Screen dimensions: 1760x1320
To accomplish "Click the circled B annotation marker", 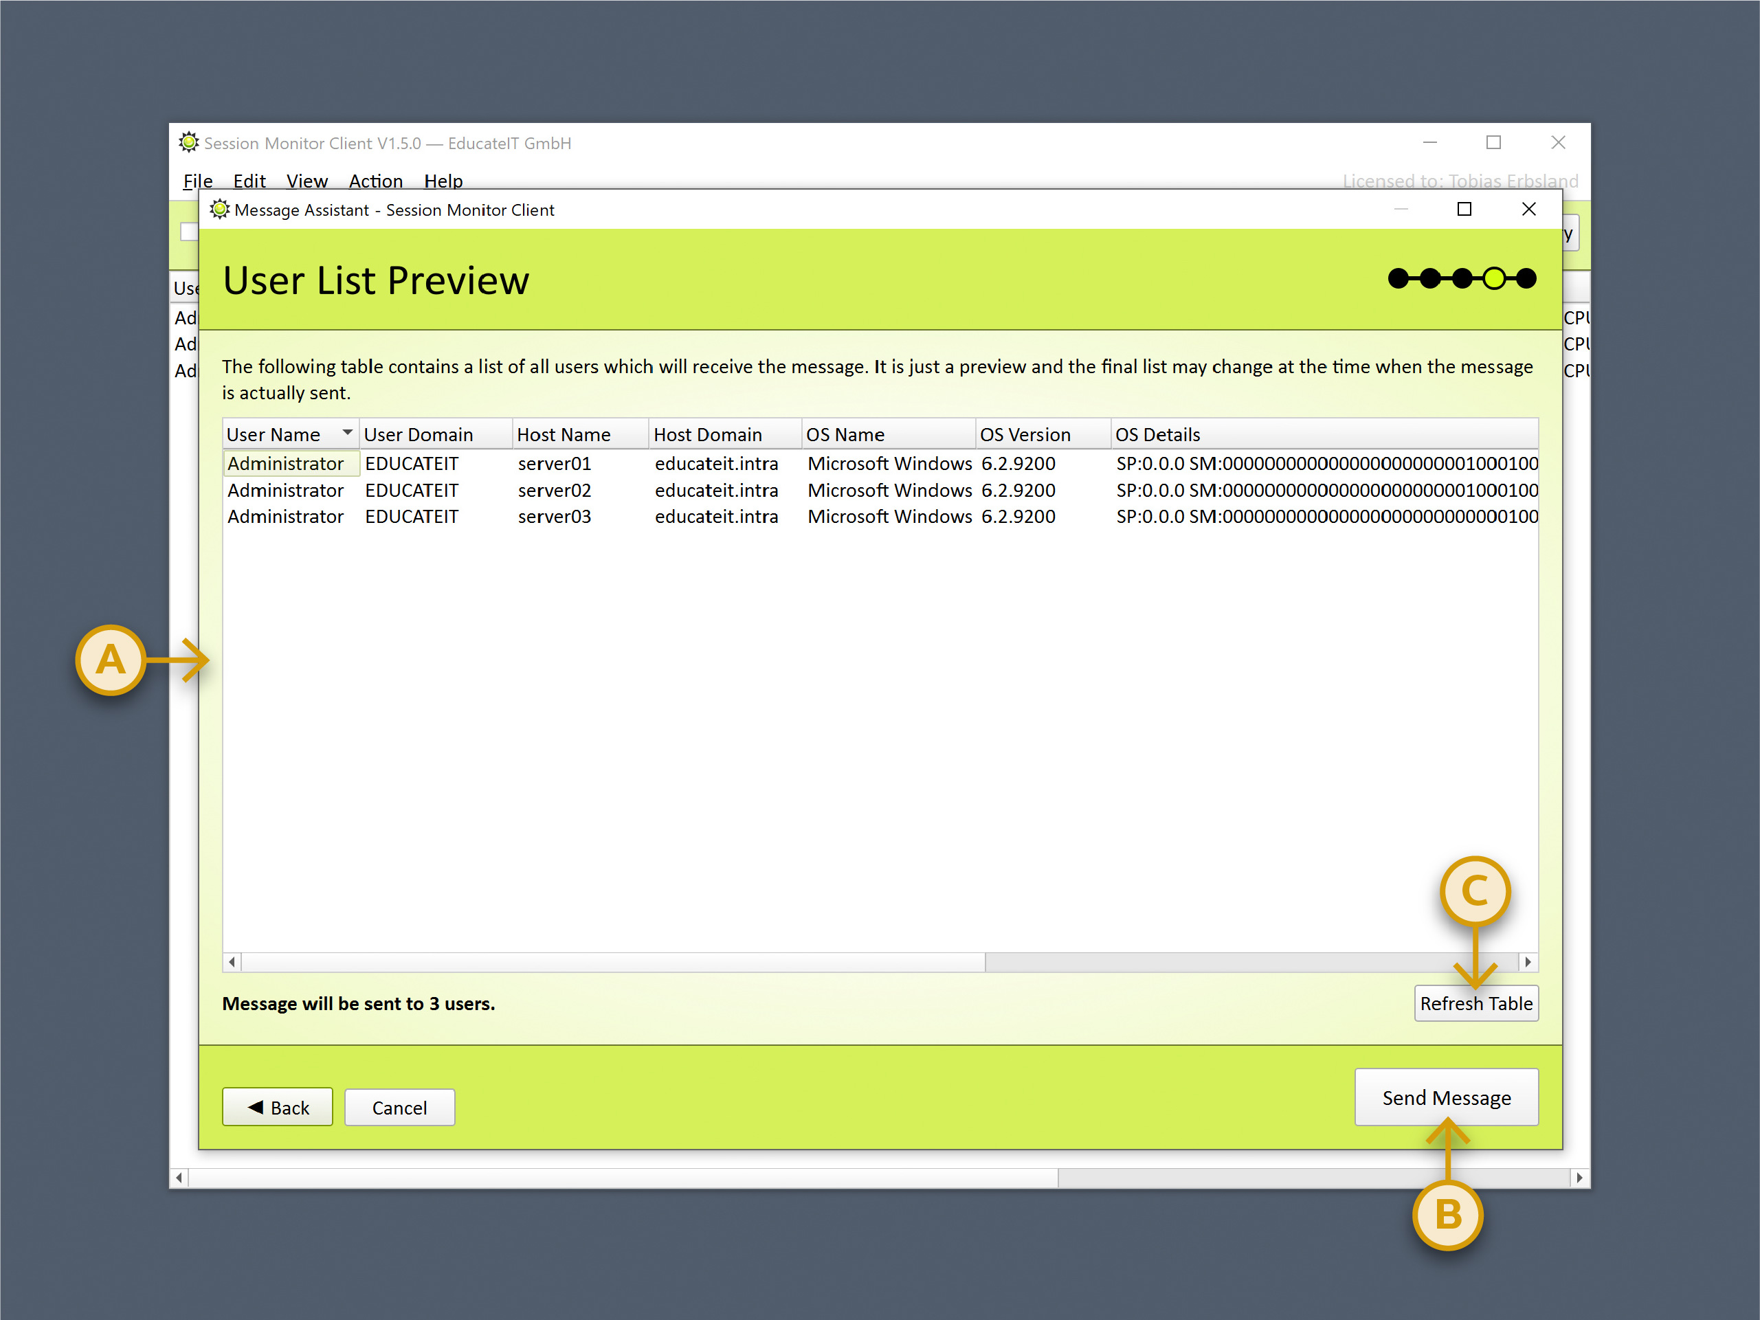I will click(1447, 1215).
